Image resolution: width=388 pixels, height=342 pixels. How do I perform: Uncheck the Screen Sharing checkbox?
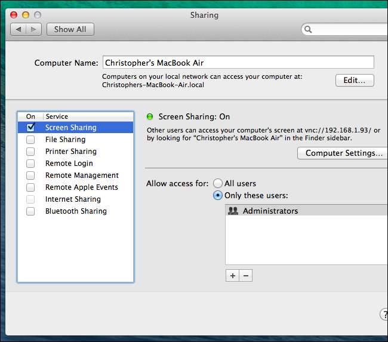(30, 127)
